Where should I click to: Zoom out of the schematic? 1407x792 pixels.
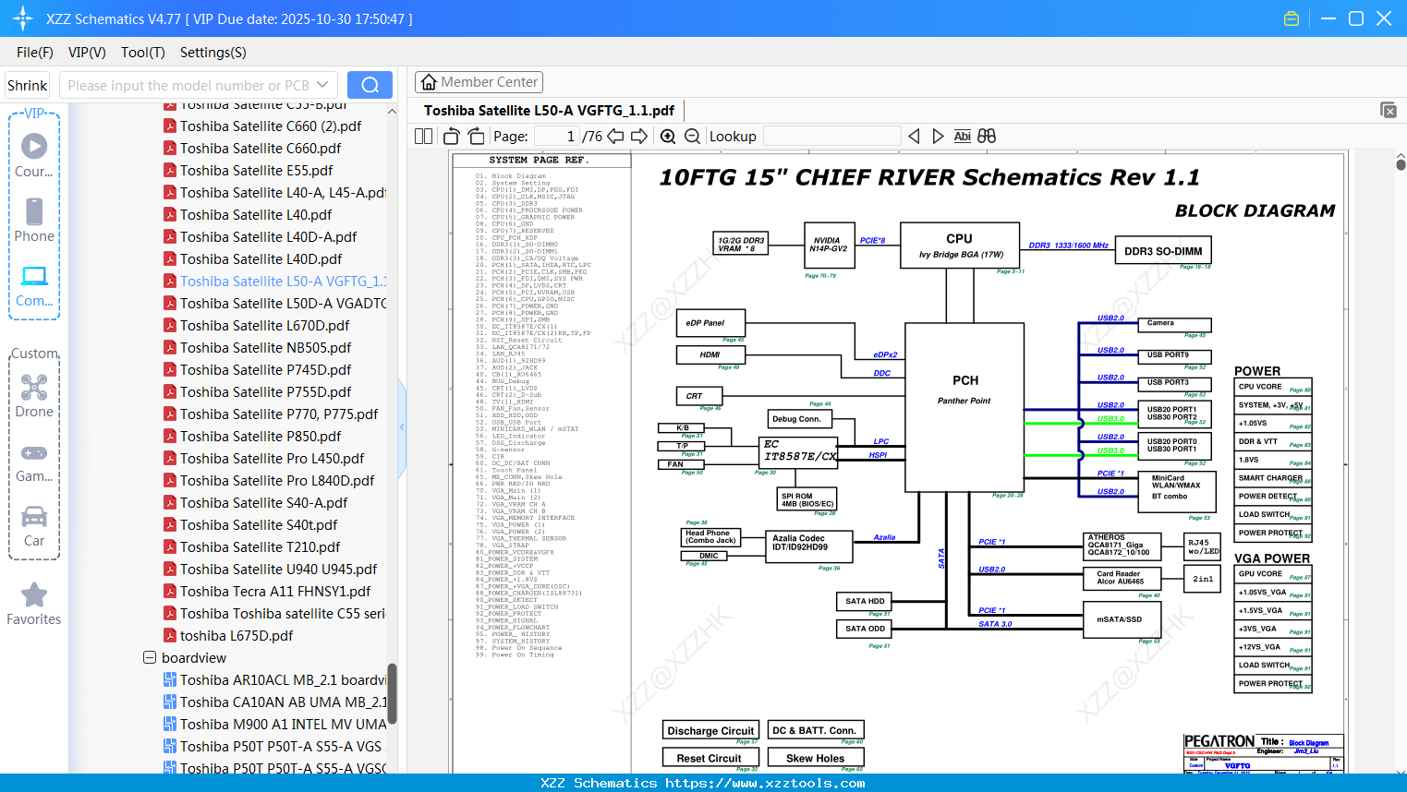tap(692, 137)
